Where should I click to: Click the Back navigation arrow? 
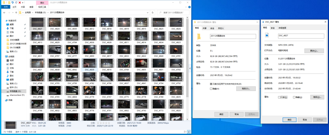pyautogui.click(x=4, y=12)
